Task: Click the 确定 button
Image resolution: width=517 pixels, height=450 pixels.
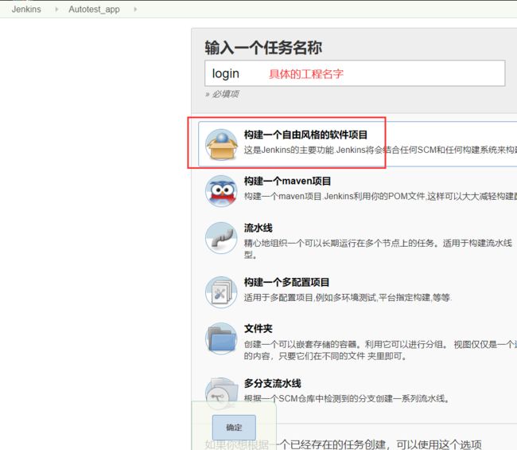Action: [234, 428]
